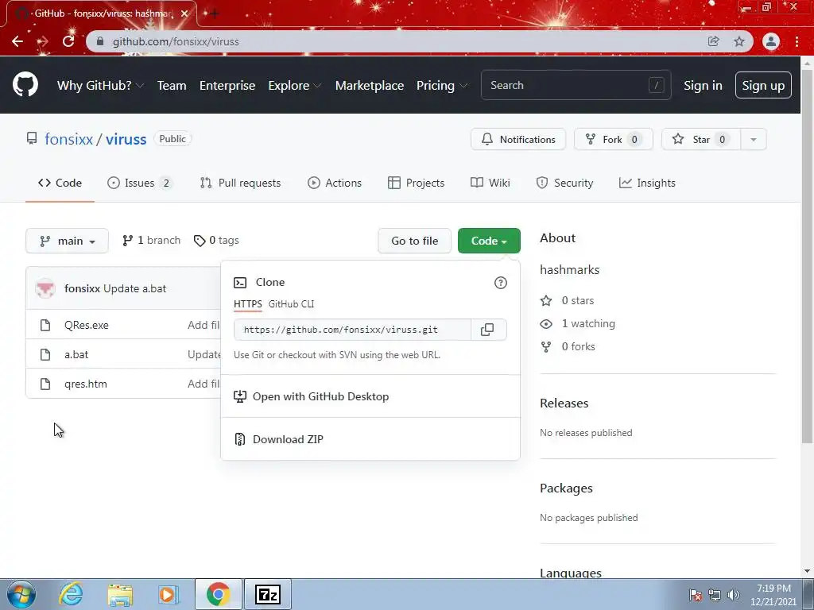This screenshot has width=814, height=610.
Task: Open the QRes.exe file
Action: [x=86, y=325]
